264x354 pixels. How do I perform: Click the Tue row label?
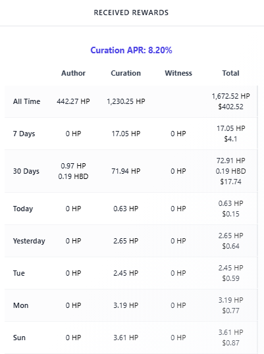[19, 273]
